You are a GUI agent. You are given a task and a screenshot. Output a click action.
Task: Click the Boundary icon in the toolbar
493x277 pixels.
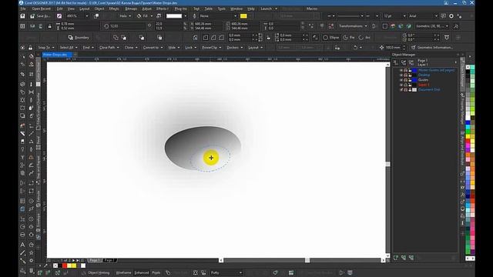pyautogui.click(x=70, y=38)
